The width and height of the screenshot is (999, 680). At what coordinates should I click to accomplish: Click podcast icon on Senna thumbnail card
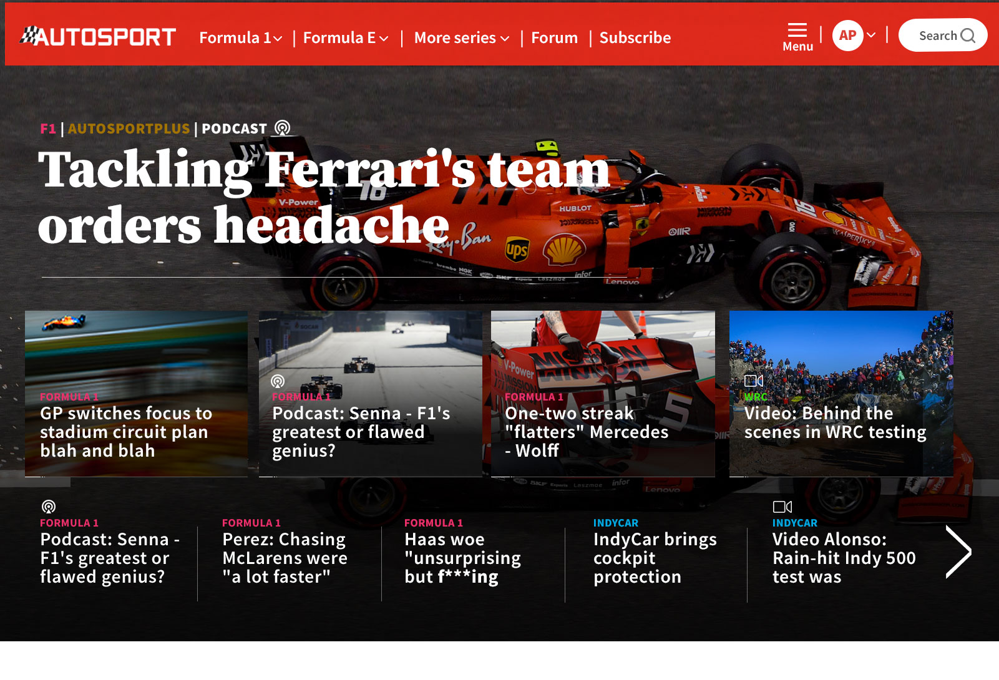(278, 381)
